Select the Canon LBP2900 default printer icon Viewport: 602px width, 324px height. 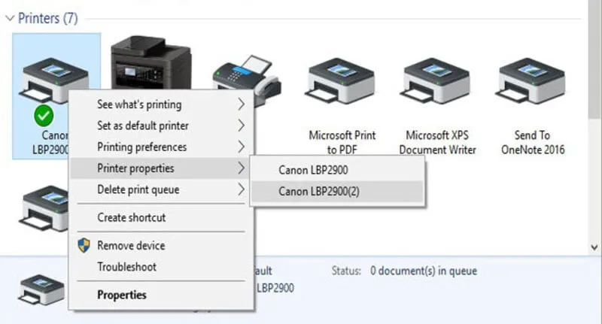[x=53, y=80]
